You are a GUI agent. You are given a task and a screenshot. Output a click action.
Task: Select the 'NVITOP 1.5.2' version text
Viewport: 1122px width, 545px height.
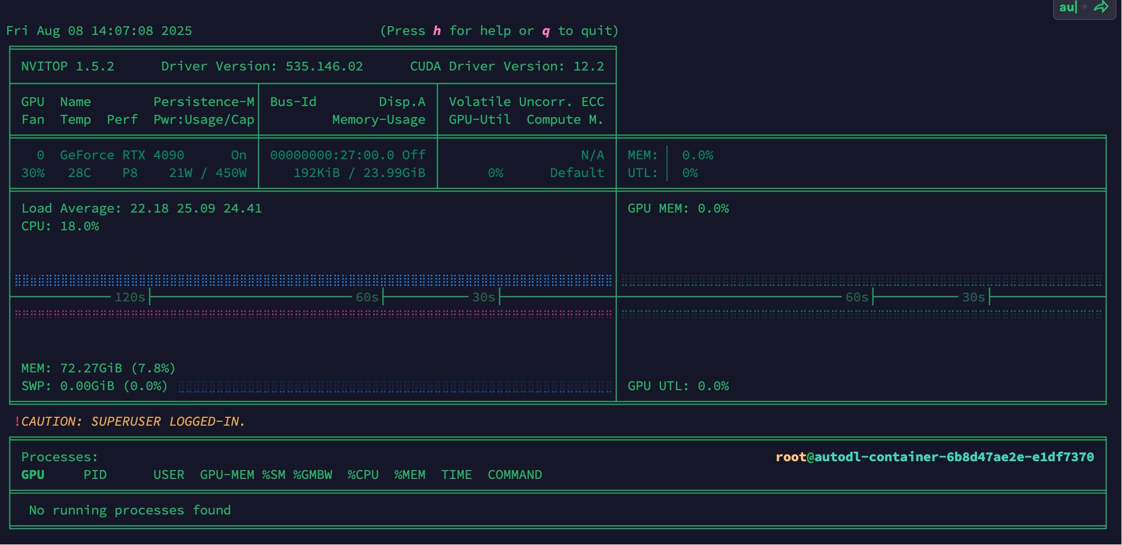pos(68,67)
